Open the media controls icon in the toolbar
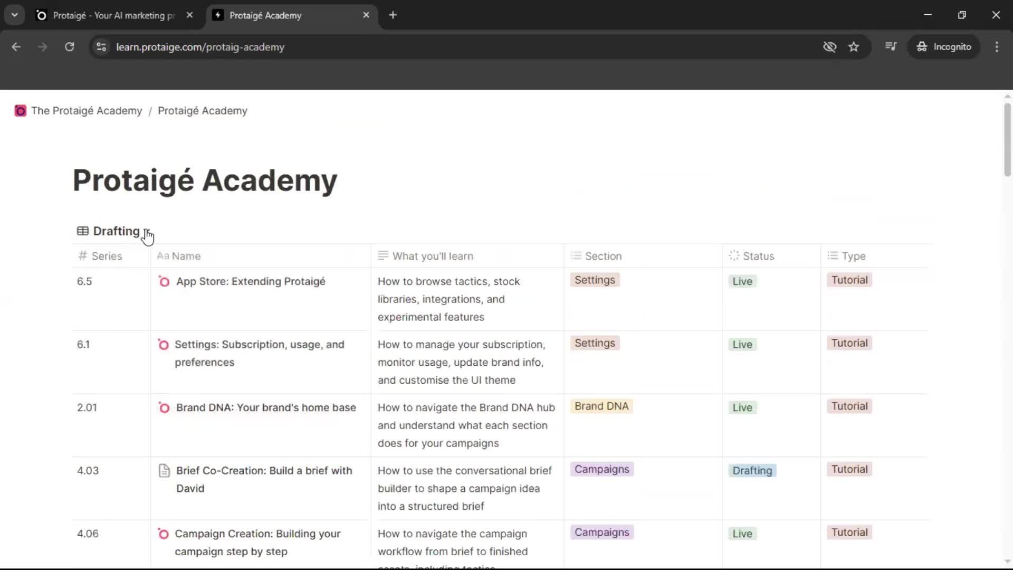Screen dimensions: 1013x570 point(891,46)
